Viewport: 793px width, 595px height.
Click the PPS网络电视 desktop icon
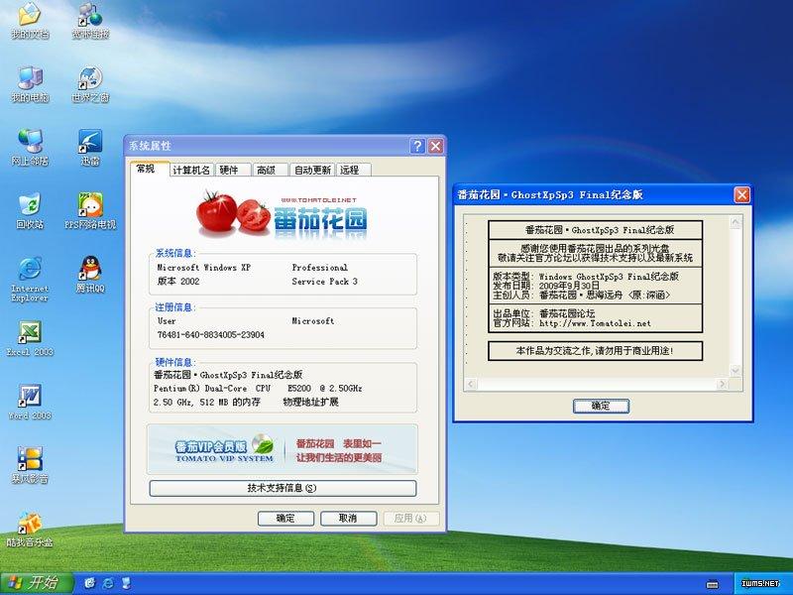(90, 205)
